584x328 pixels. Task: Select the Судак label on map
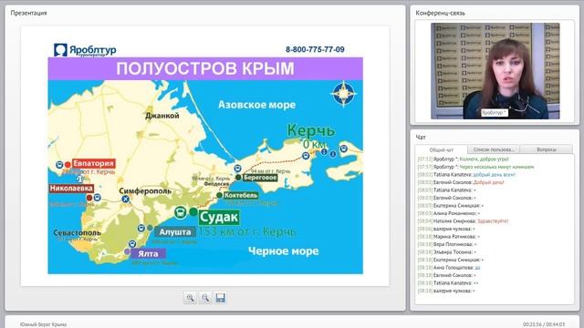219,217
